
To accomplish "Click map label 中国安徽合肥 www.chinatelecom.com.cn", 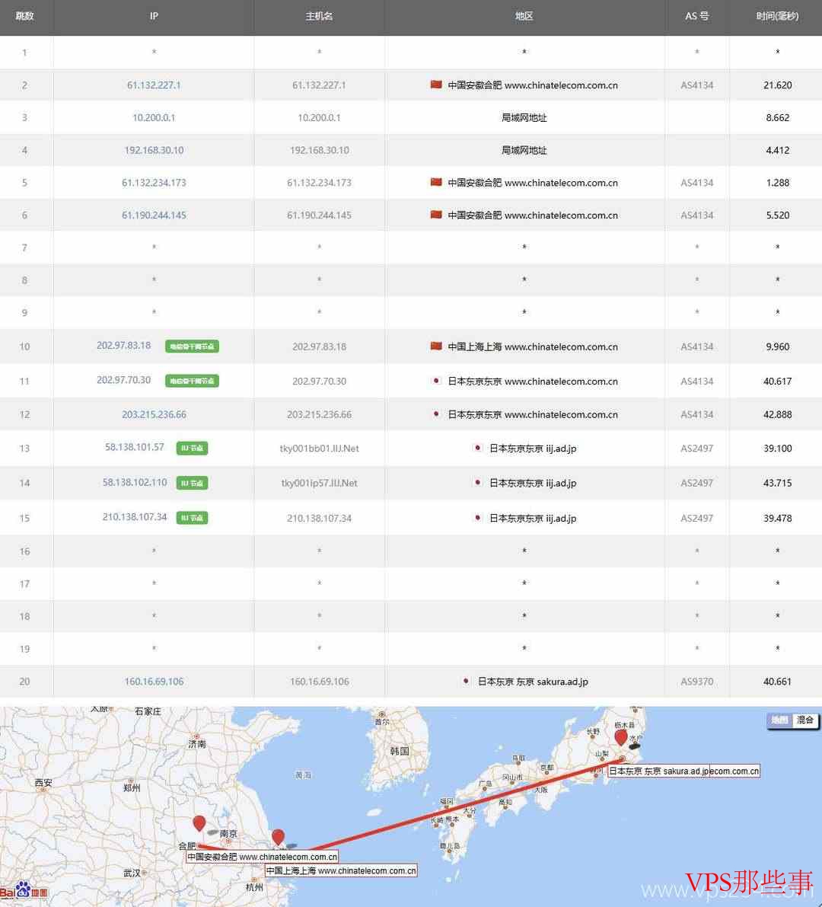I will coord(263,856).
